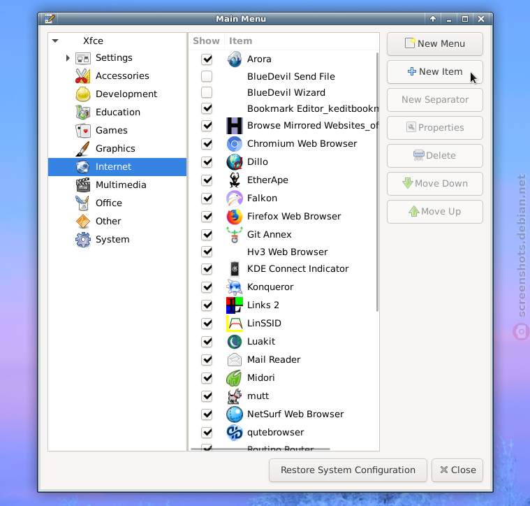Click the vertical scrollbar of item list
This screenshot has height=506, width=530.
pyautogui.click(x=377, y=182)
